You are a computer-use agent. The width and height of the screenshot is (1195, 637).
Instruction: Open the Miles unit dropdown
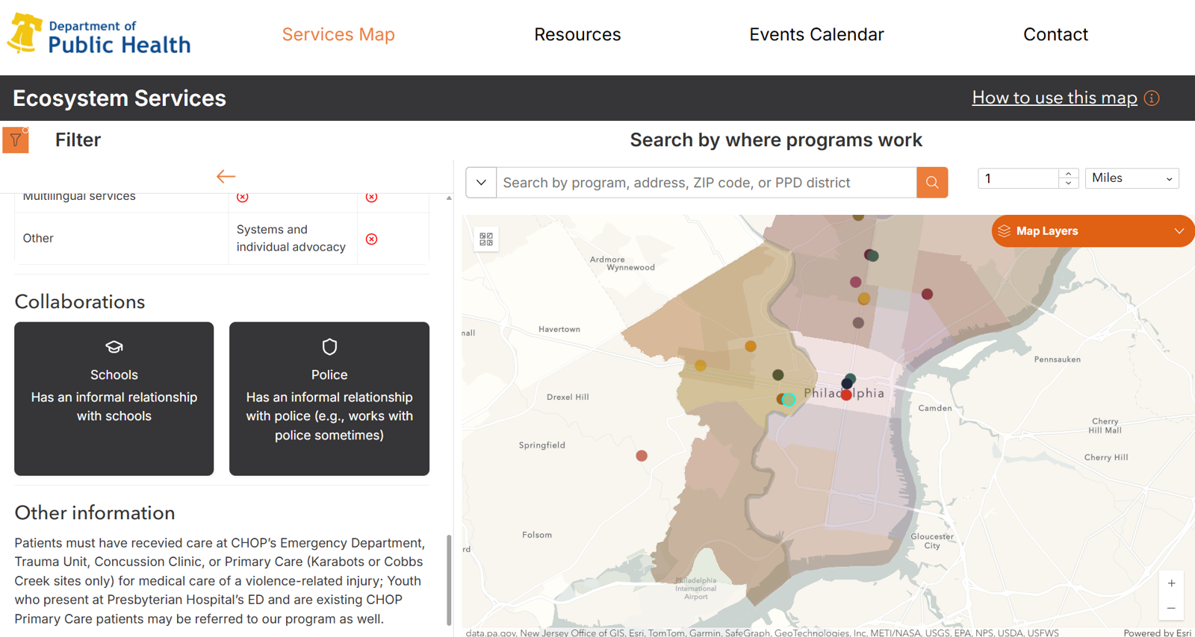(x=1131, y=178)
